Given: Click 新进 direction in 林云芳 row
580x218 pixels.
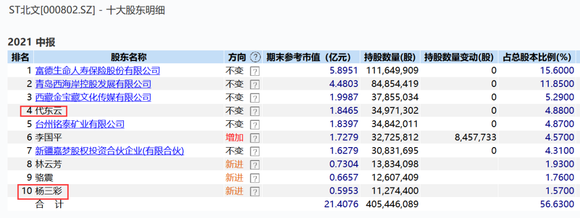Looking at the screenshot, I should tap(235, 164).
